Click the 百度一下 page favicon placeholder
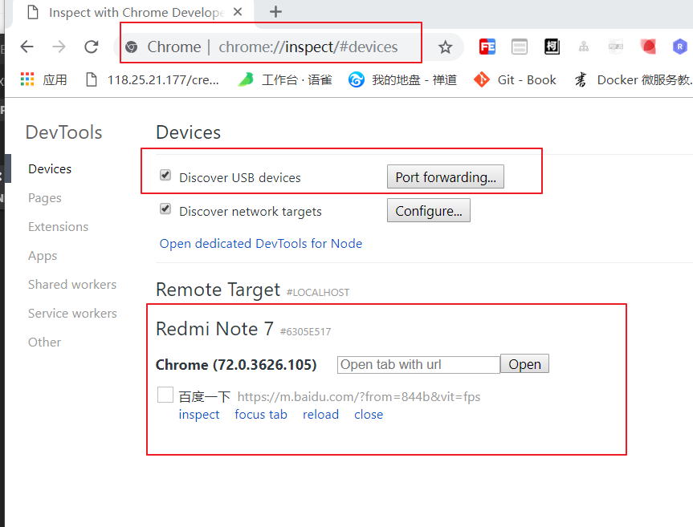Image resolution: width=693 pixels, height=527 pixels. coord(165,395)
